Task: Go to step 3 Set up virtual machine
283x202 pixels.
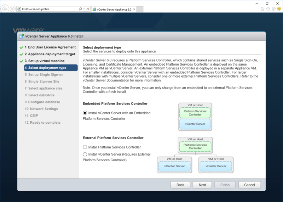Action: pos(45,61)
